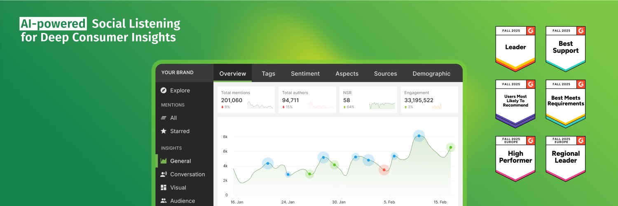This screenshot has height=206, width=618.
Task: Click the MENTIONS section heading
Action: 173,105
